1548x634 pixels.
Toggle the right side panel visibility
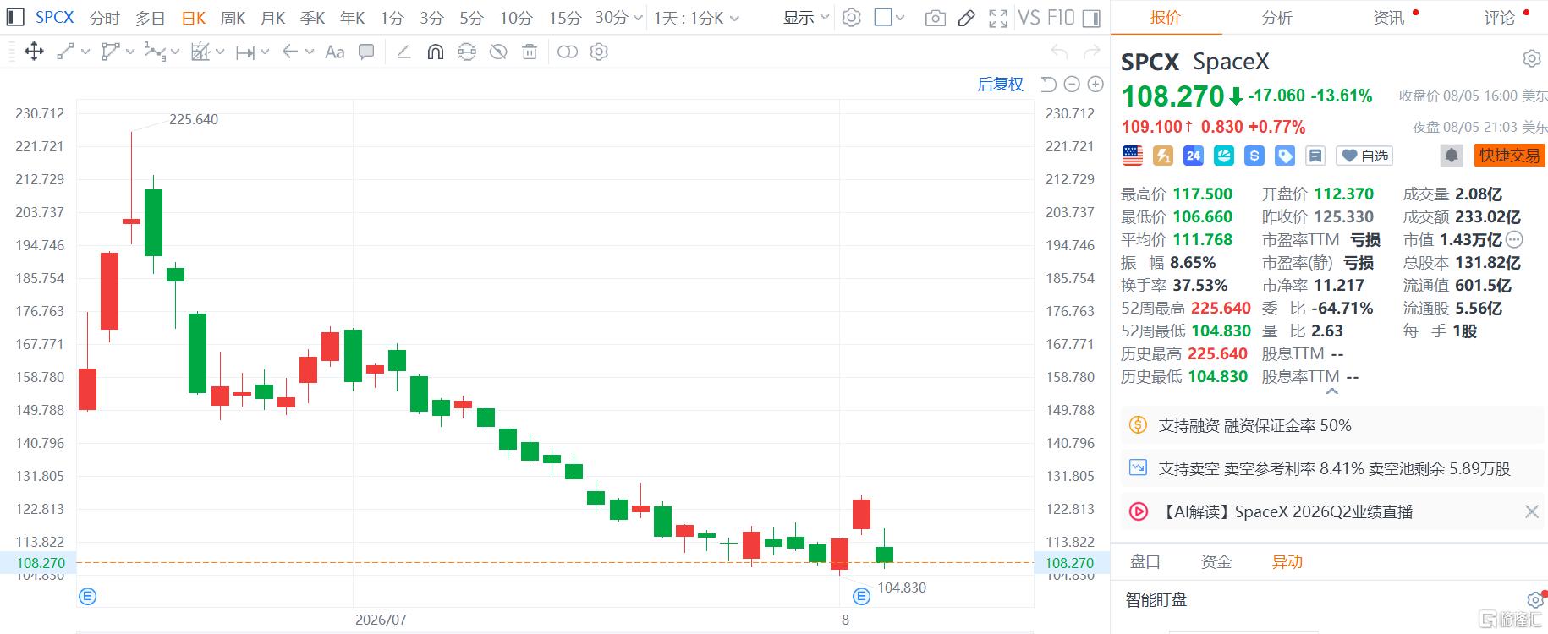coord(1091,18)
